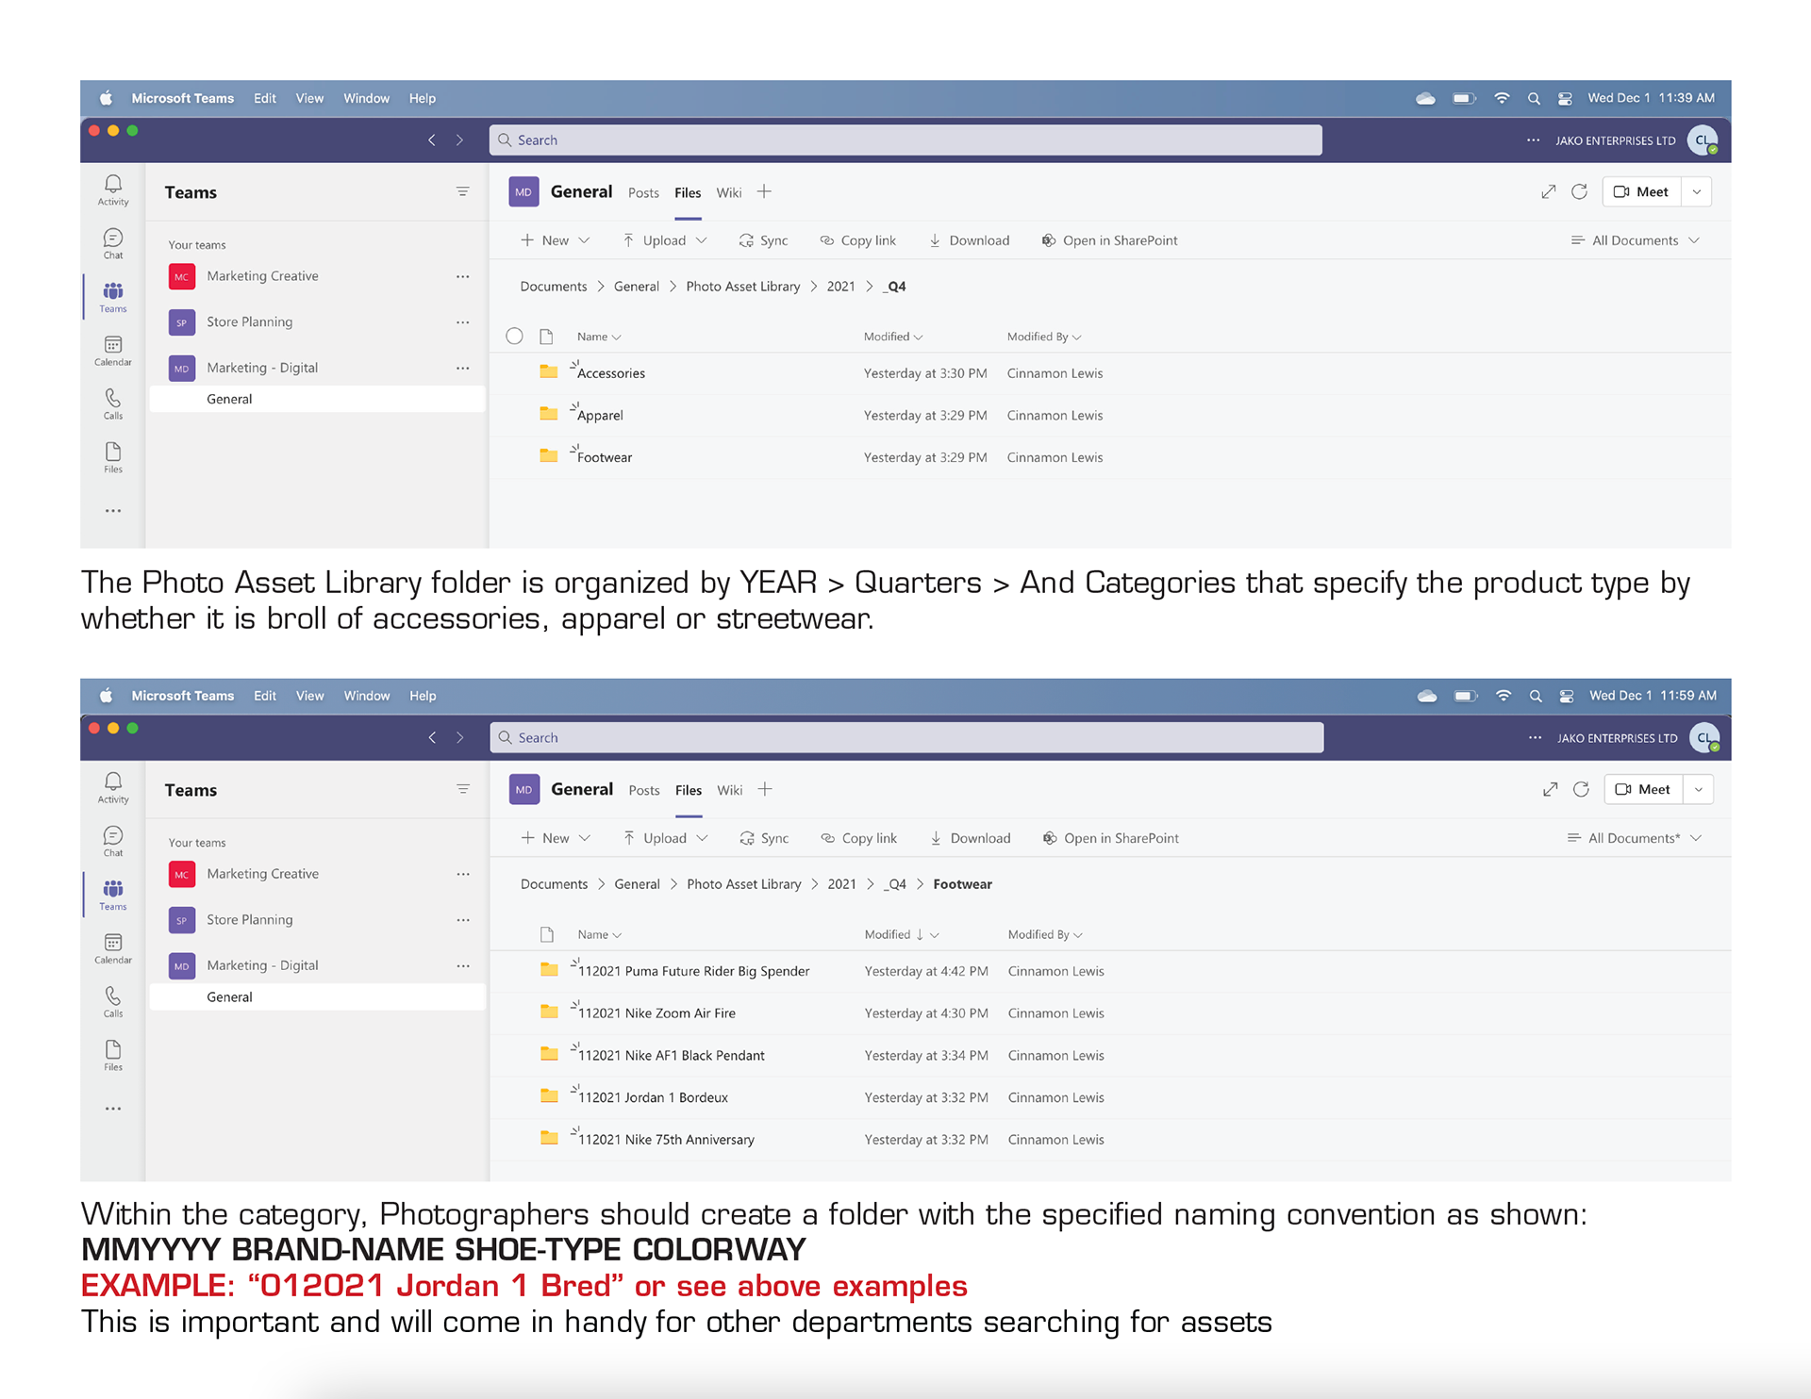The height and width of the screenshot is (1399, 1811).
Task: Sort by Name column in upper screenshot
Action: pos(599,337)
